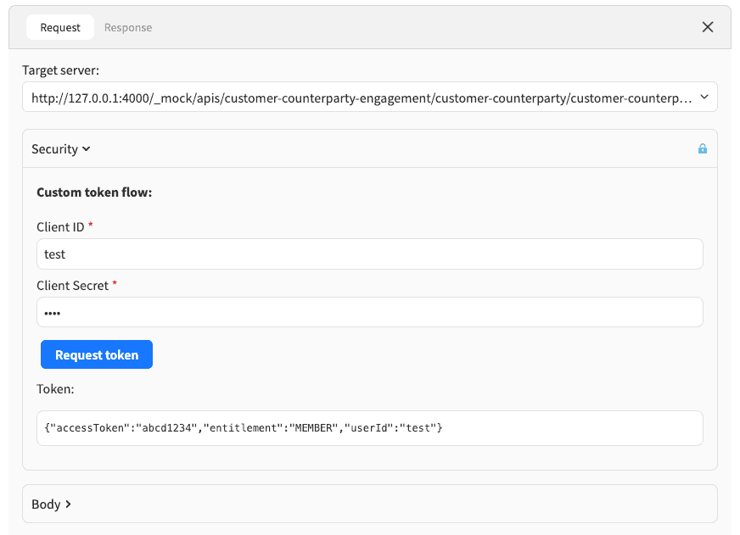Click the Token JSON output box
740x535 pixels.
click(369, 428)
